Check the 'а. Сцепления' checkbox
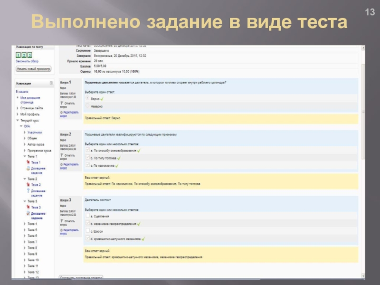Screen dimensions: 380x285 coord(87,216)
